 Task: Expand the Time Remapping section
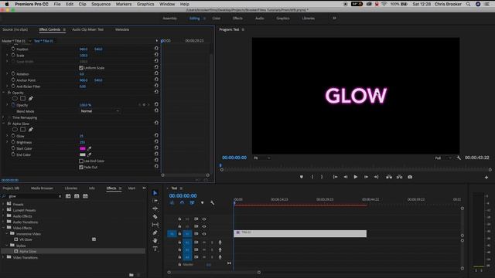click(x=3, y=117)
